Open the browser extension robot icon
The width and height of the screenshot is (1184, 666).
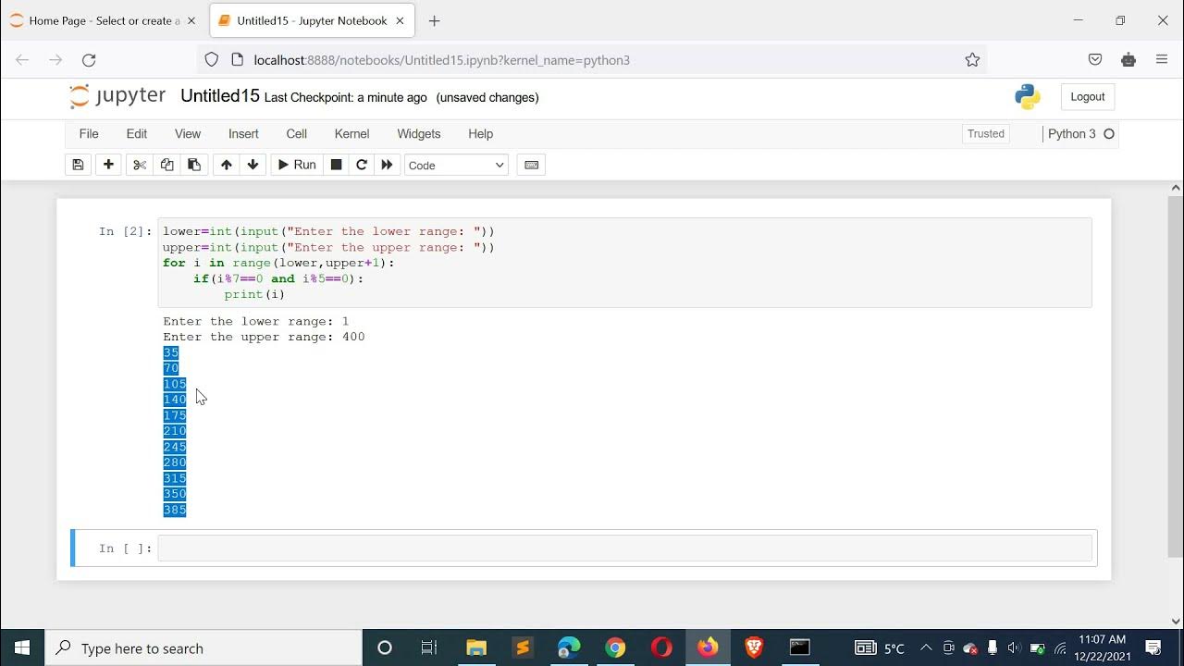click(x=1128, y=60)
